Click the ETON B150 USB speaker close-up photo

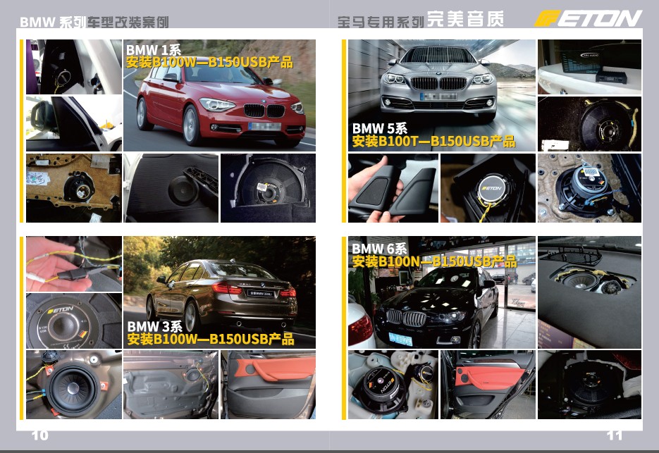coord(74,321)
